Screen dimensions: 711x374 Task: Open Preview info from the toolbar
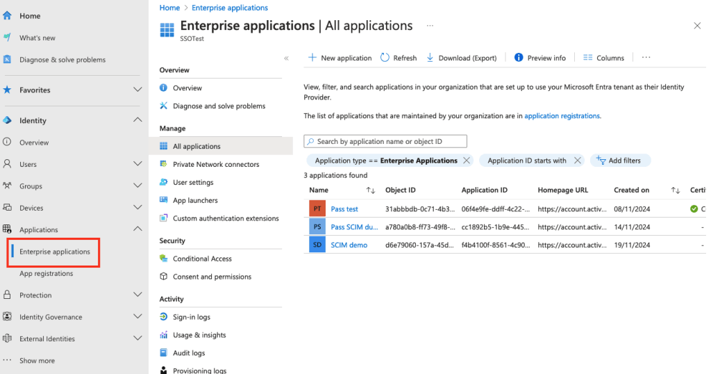pos(539,58)
